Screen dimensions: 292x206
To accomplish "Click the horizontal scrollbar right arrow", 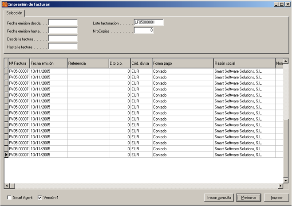I will click(280, 186).
